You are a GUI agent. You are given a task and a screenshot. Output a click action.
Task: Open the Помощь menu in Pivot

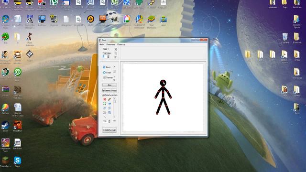pos(121,44)
